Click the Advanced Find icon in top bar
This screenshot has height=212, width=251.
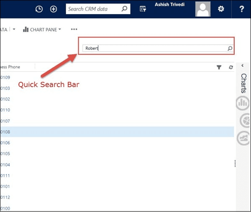coord(143,9)
